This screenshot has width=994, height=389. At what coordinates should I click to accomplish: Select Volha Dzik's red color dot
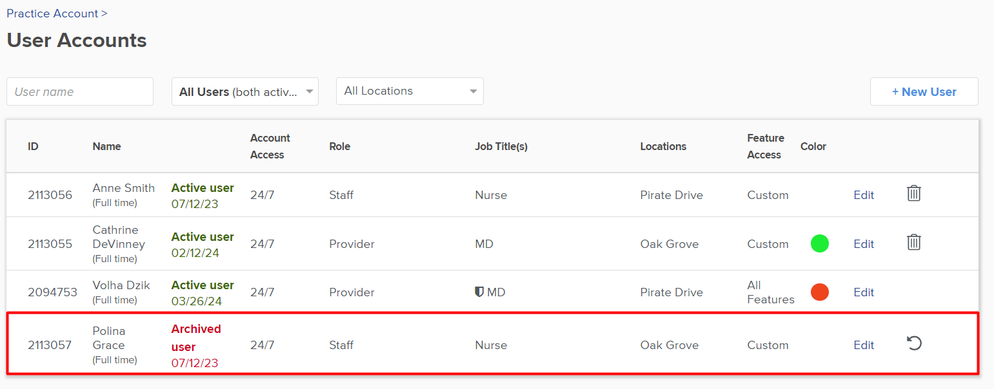tap(820, 292)
